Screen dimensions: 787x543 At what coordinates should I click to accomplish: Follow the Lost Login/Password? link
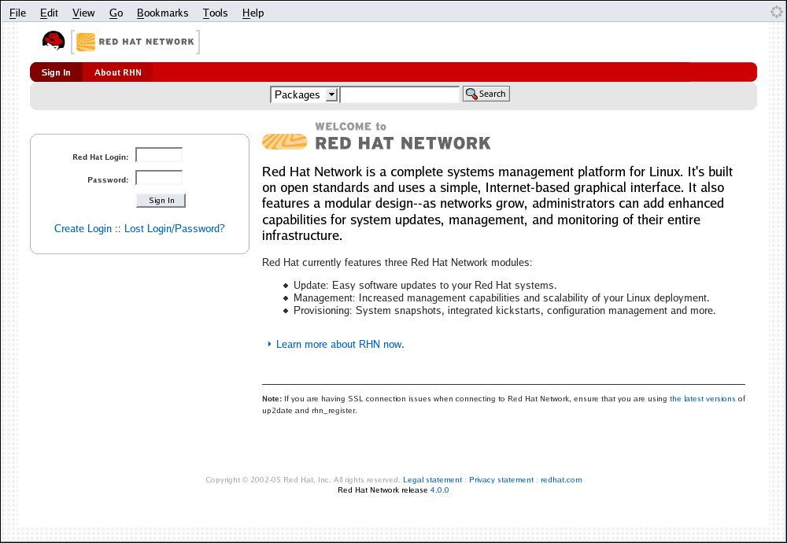click(x=174, y=228)
